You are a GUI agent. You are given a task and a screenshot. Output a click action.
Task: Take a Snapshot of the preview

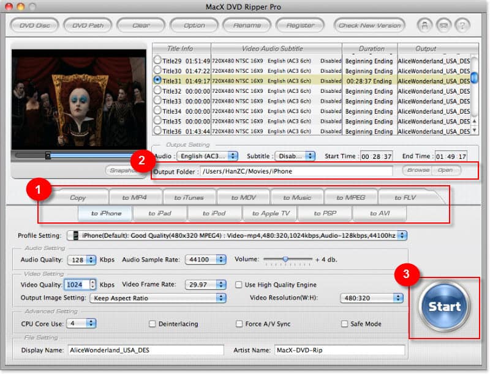click(x=123, y=170)
